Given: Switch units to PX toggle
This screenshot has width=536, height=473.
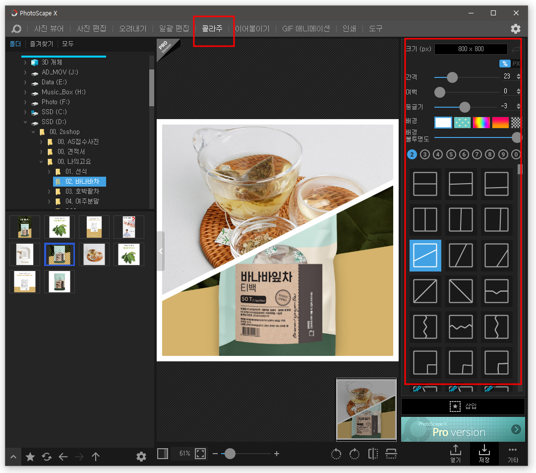Looking at the screenshot, I should pyautogui.click(x=516, y=64).
